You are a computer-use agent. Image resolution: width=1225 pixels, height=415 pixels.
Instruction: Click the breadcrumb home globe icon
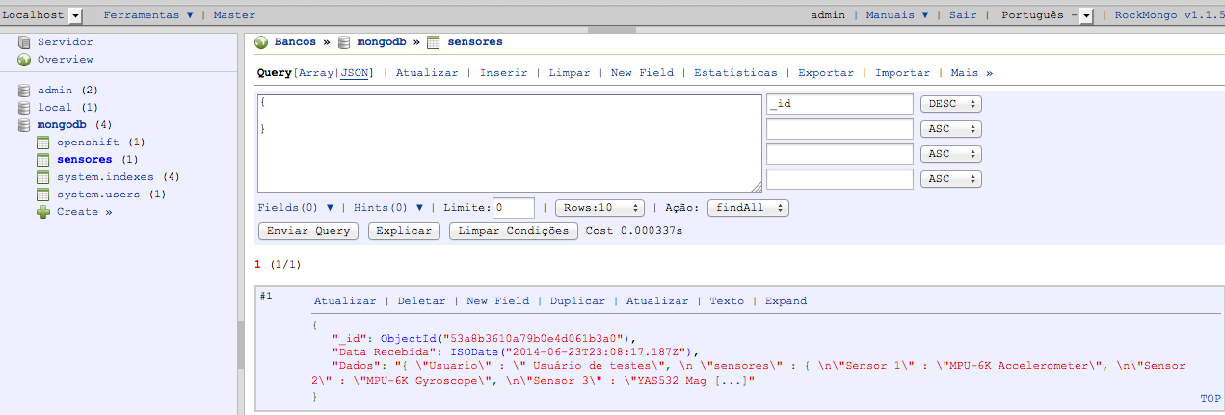pyautogui.click(x=261, y=42)
